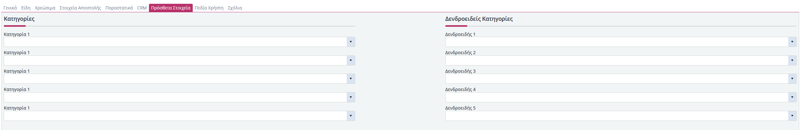
Task: Expand the Δενδροειδής 1 dropdown arrow
Action: coord(792,42)
